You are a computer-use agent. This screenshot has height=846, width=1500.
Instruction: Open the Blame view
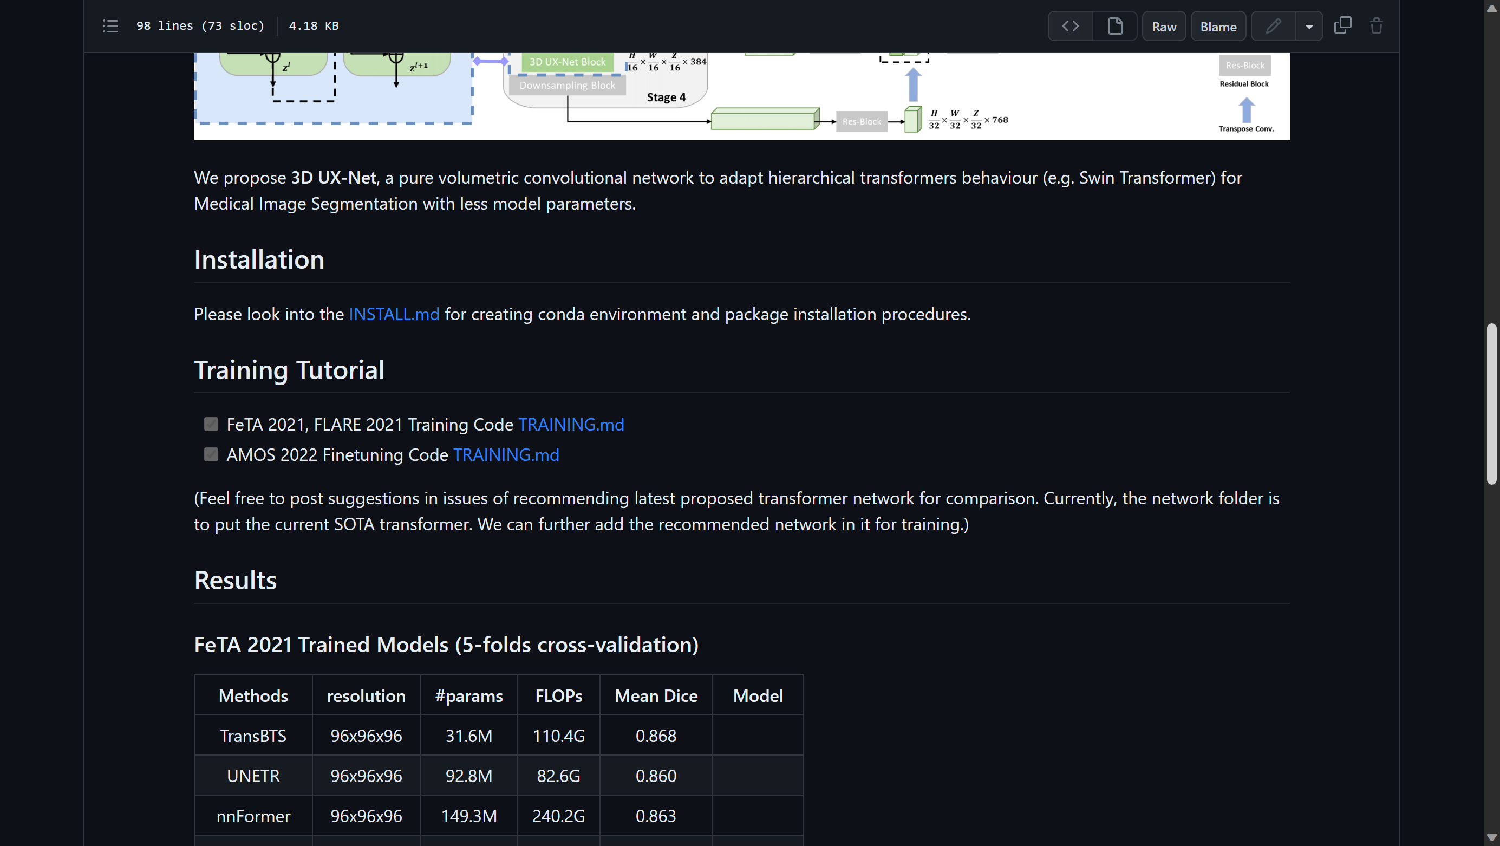[x=1218, y=27]
